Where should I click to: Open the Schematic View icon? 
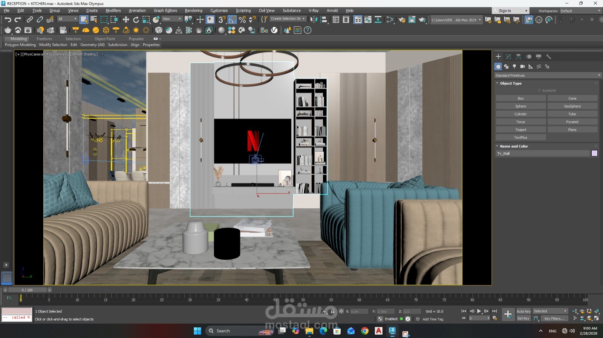click(378, 20)
